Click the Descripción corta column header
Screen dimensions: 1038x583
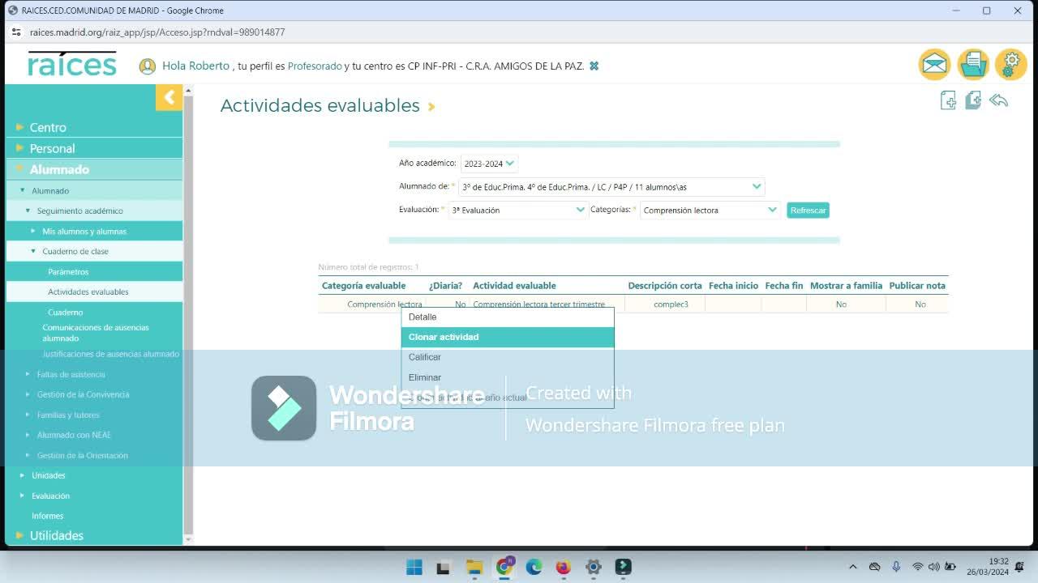pos(665,286)
